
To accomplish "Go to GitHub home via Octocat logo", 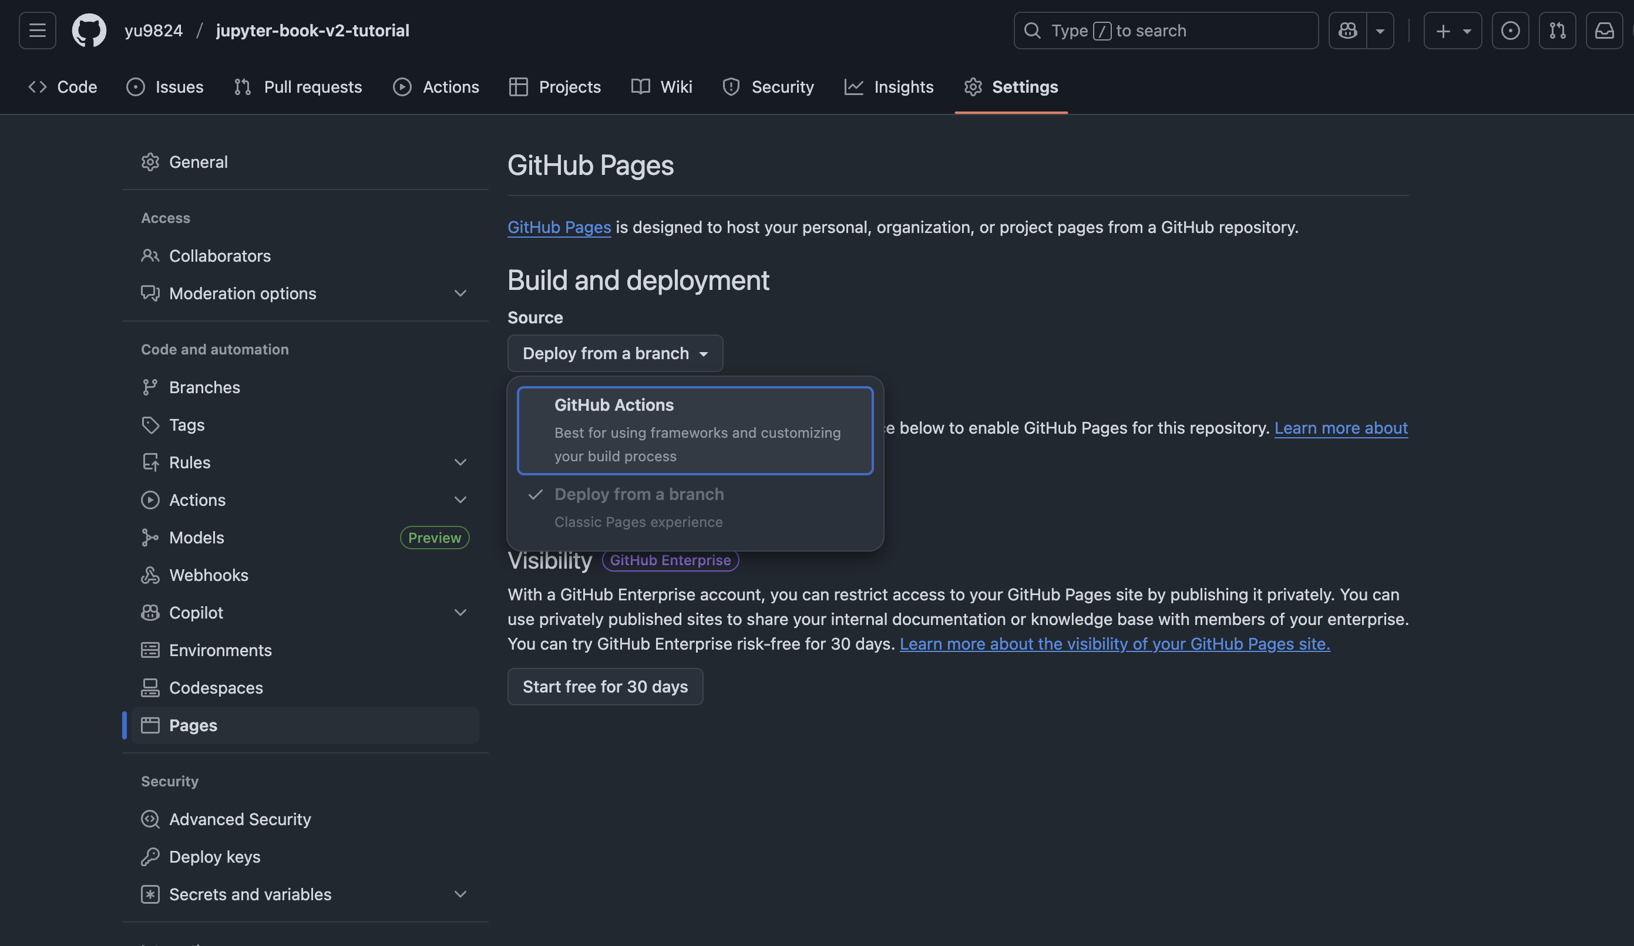I will click(89, 31).
